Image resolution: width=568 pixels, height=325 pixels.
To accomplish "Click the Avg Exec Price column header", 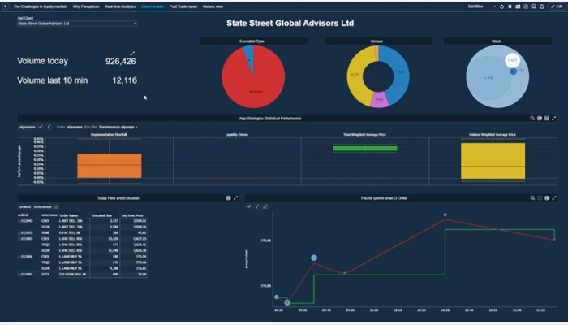I will (x=132, y=215).
